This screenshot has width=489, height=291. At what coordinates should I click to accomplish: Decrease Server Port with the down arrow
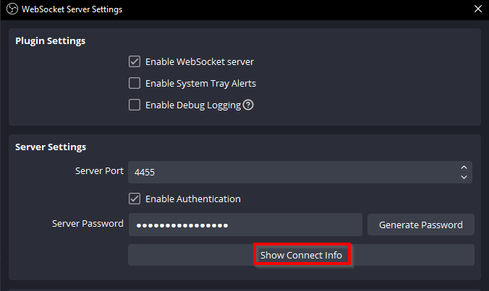tap(464, 176)
